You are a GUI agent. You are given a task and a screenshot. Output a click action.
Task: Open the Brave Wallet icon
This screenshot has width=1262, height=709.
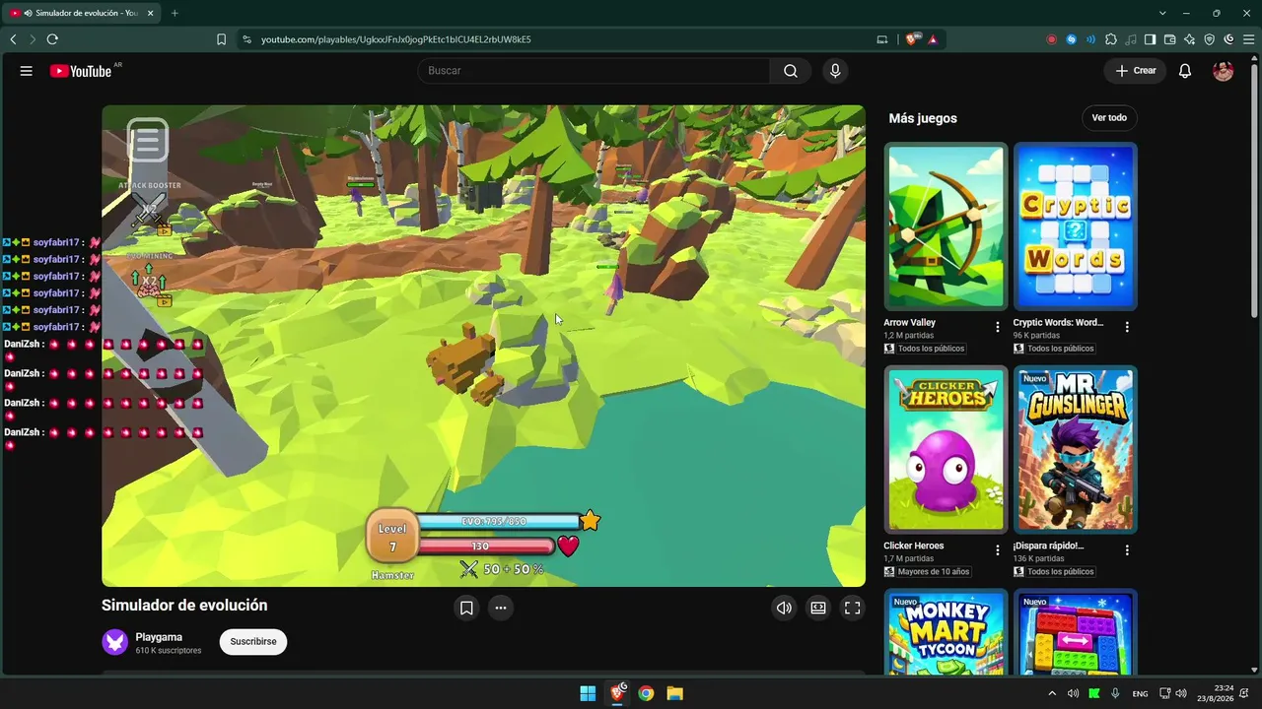coord(1170,39)
